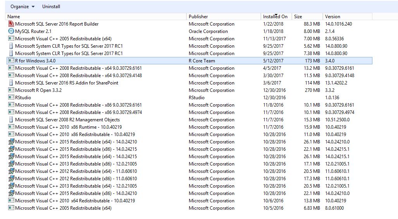Screen dimensions: 398x219
Task: Click the 6.83 MB size value
Action: click(312, 208)
